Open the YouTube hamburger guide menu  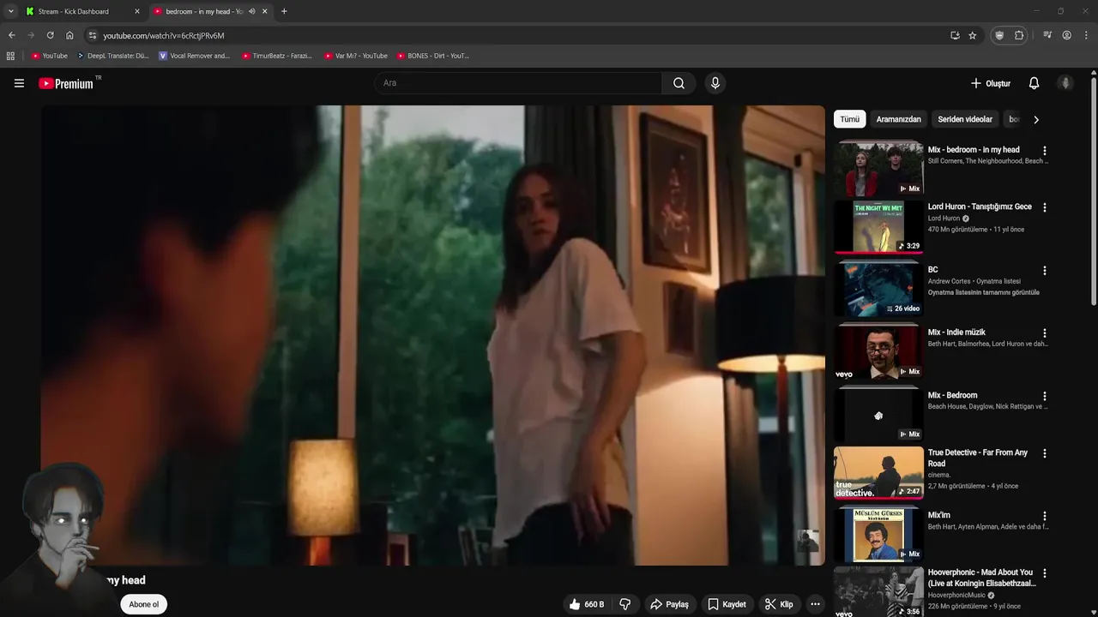pos(19,83)
